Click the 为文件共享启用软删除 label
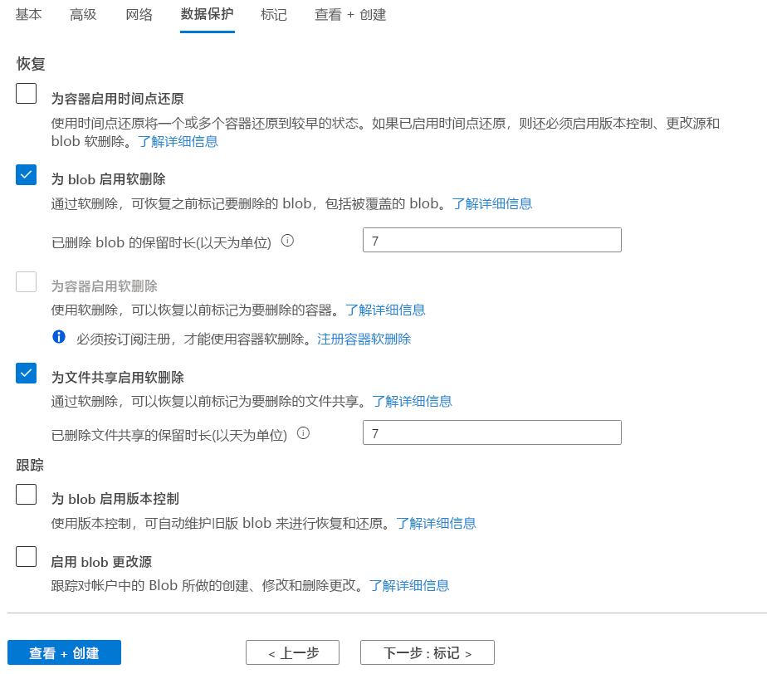Image resolution: width=767 pixels, height=674 pixels. (x=118, y=378)
